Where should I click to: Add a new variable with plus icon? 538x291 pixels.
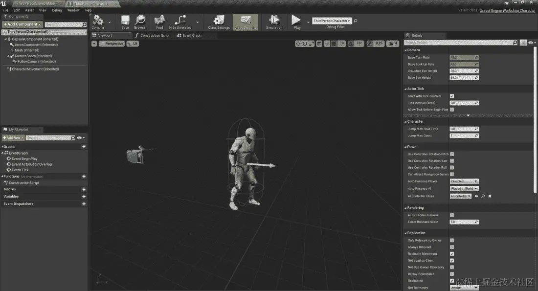[x=84, y=196]
